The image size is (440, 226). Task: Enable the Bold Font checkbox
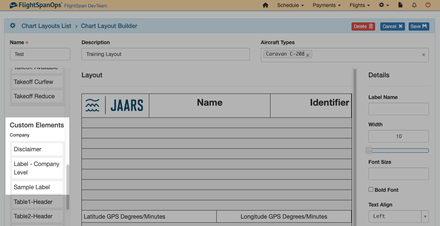click(371, 189)
